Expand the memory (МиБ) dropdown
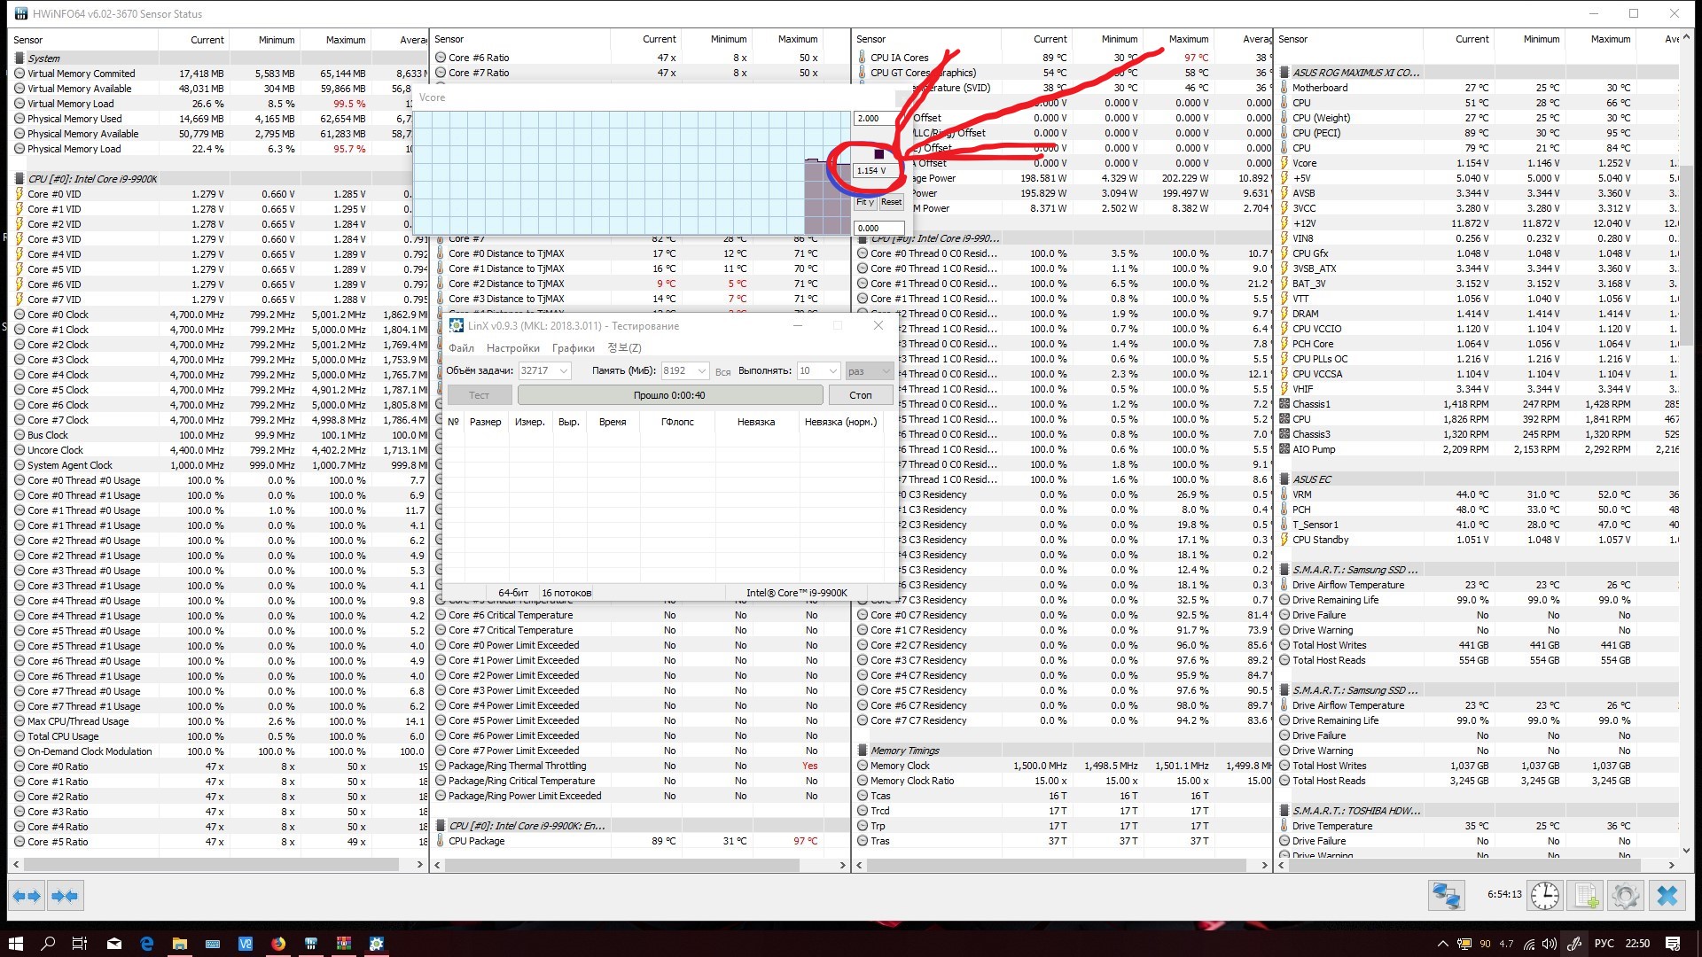1702x957 pixels. click(x=701, y=370)
